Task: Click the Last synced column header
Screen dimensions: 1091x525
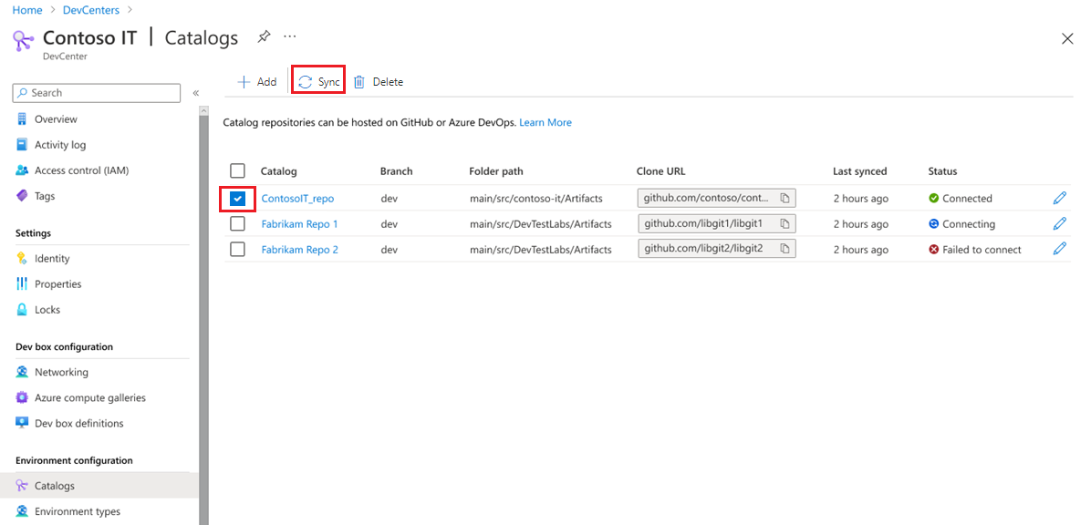Action: (x=860, y=171)
